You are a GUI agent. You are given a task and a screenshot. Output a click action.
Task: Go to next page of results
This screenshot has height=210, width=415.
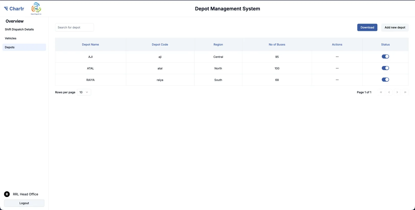397,92
